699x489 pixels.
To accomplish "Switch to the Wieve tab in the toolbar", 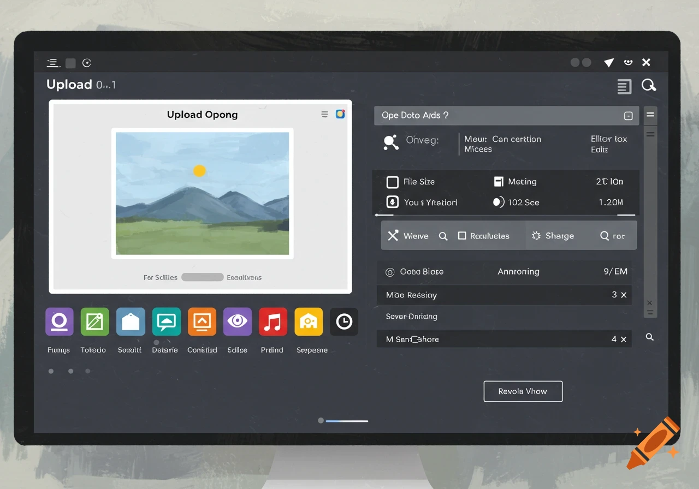I will tap(408, 235).
